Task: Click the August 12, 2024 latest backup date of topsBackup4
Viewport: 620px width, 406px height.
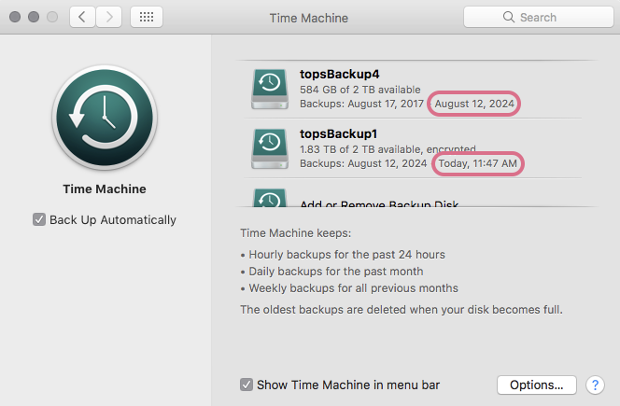Action: [x=474, y=104]
